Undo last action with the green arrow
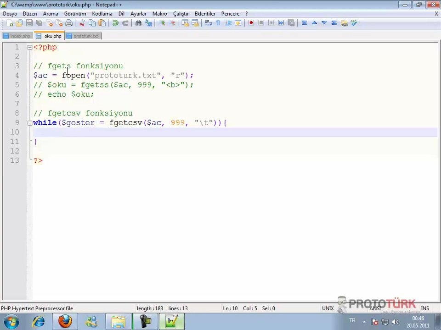 click(115, 23)
